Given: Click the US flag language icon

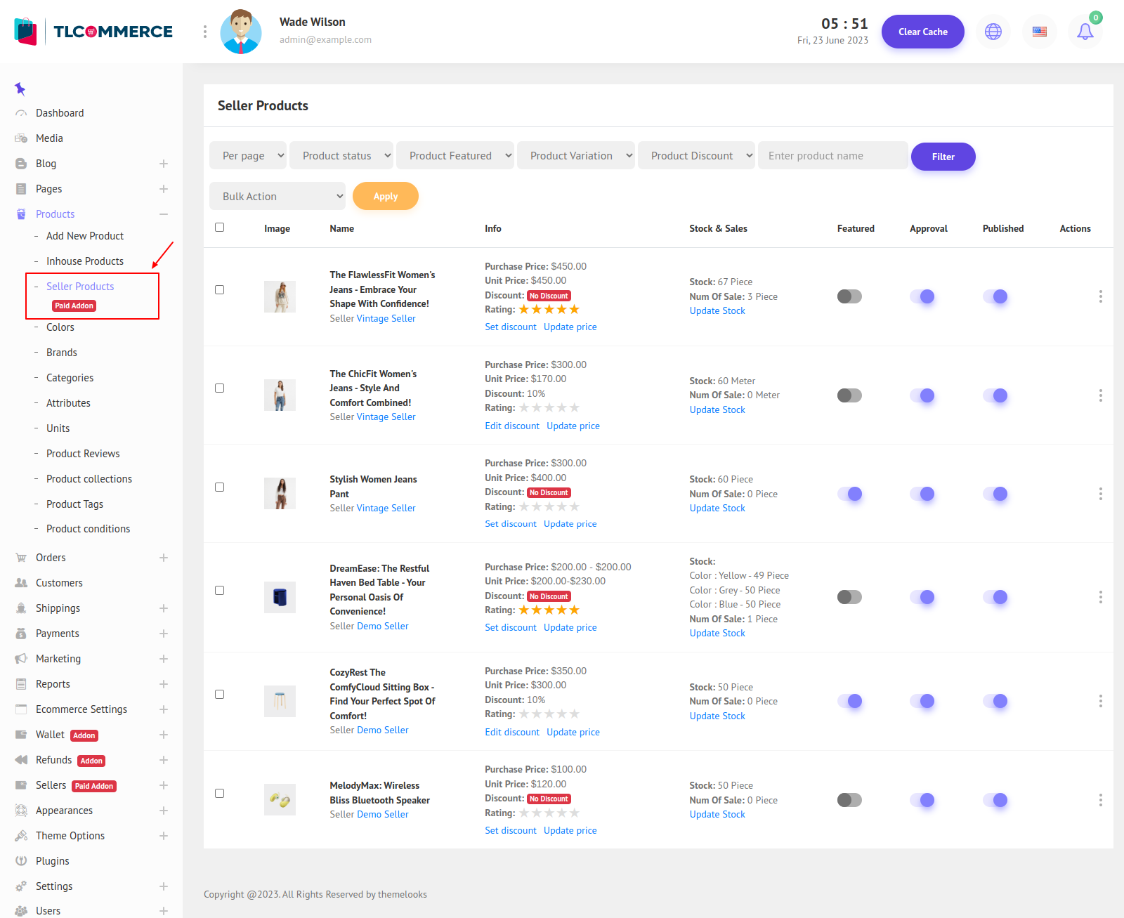Looking at the screenshot, I should [1039, 32].
